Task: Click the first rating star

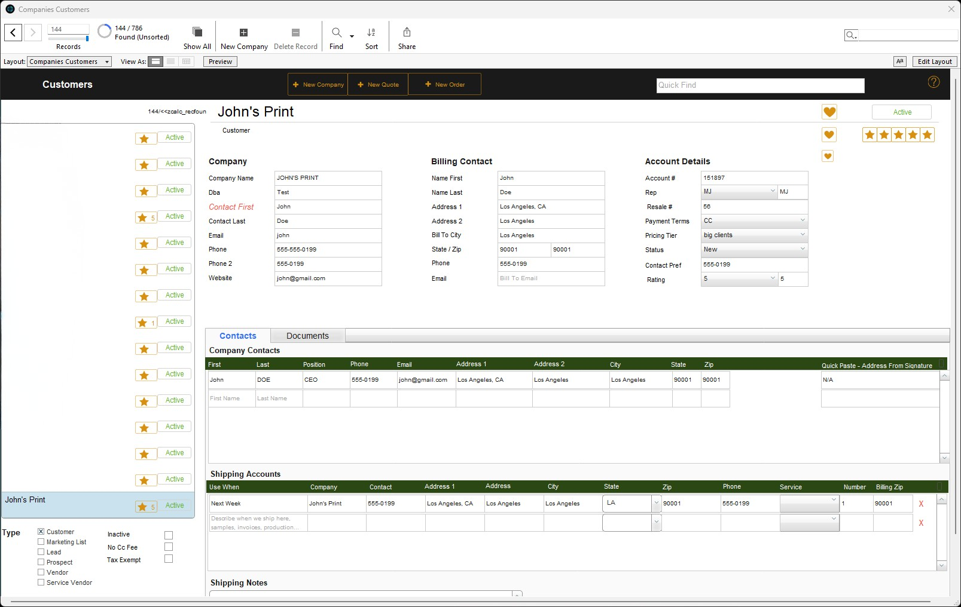Action: (x=870, y=135)
